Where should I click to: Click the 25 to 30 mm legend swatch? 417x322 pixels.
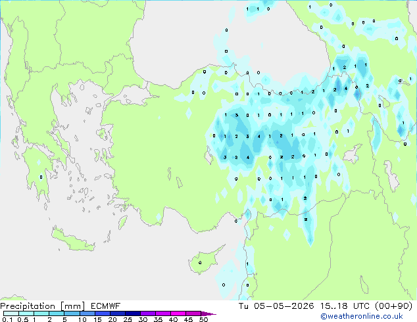(x=133, y=313)
